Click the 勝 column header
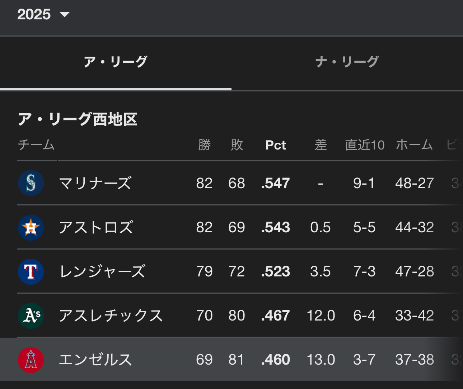Viewport: 463px width, 389px height. point(204,145)
